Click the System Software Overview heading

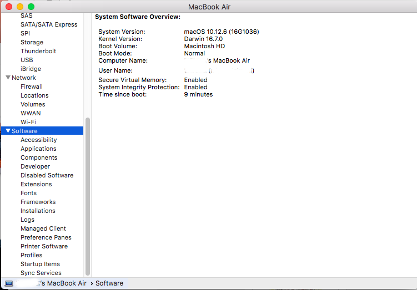click(138, 17)
